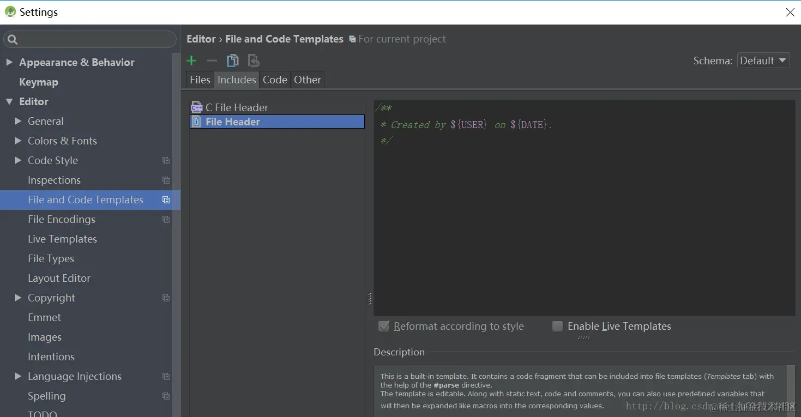This screenshot has width=801, height=417.
Task: Open File Types settings
Action: click(51, 258)
